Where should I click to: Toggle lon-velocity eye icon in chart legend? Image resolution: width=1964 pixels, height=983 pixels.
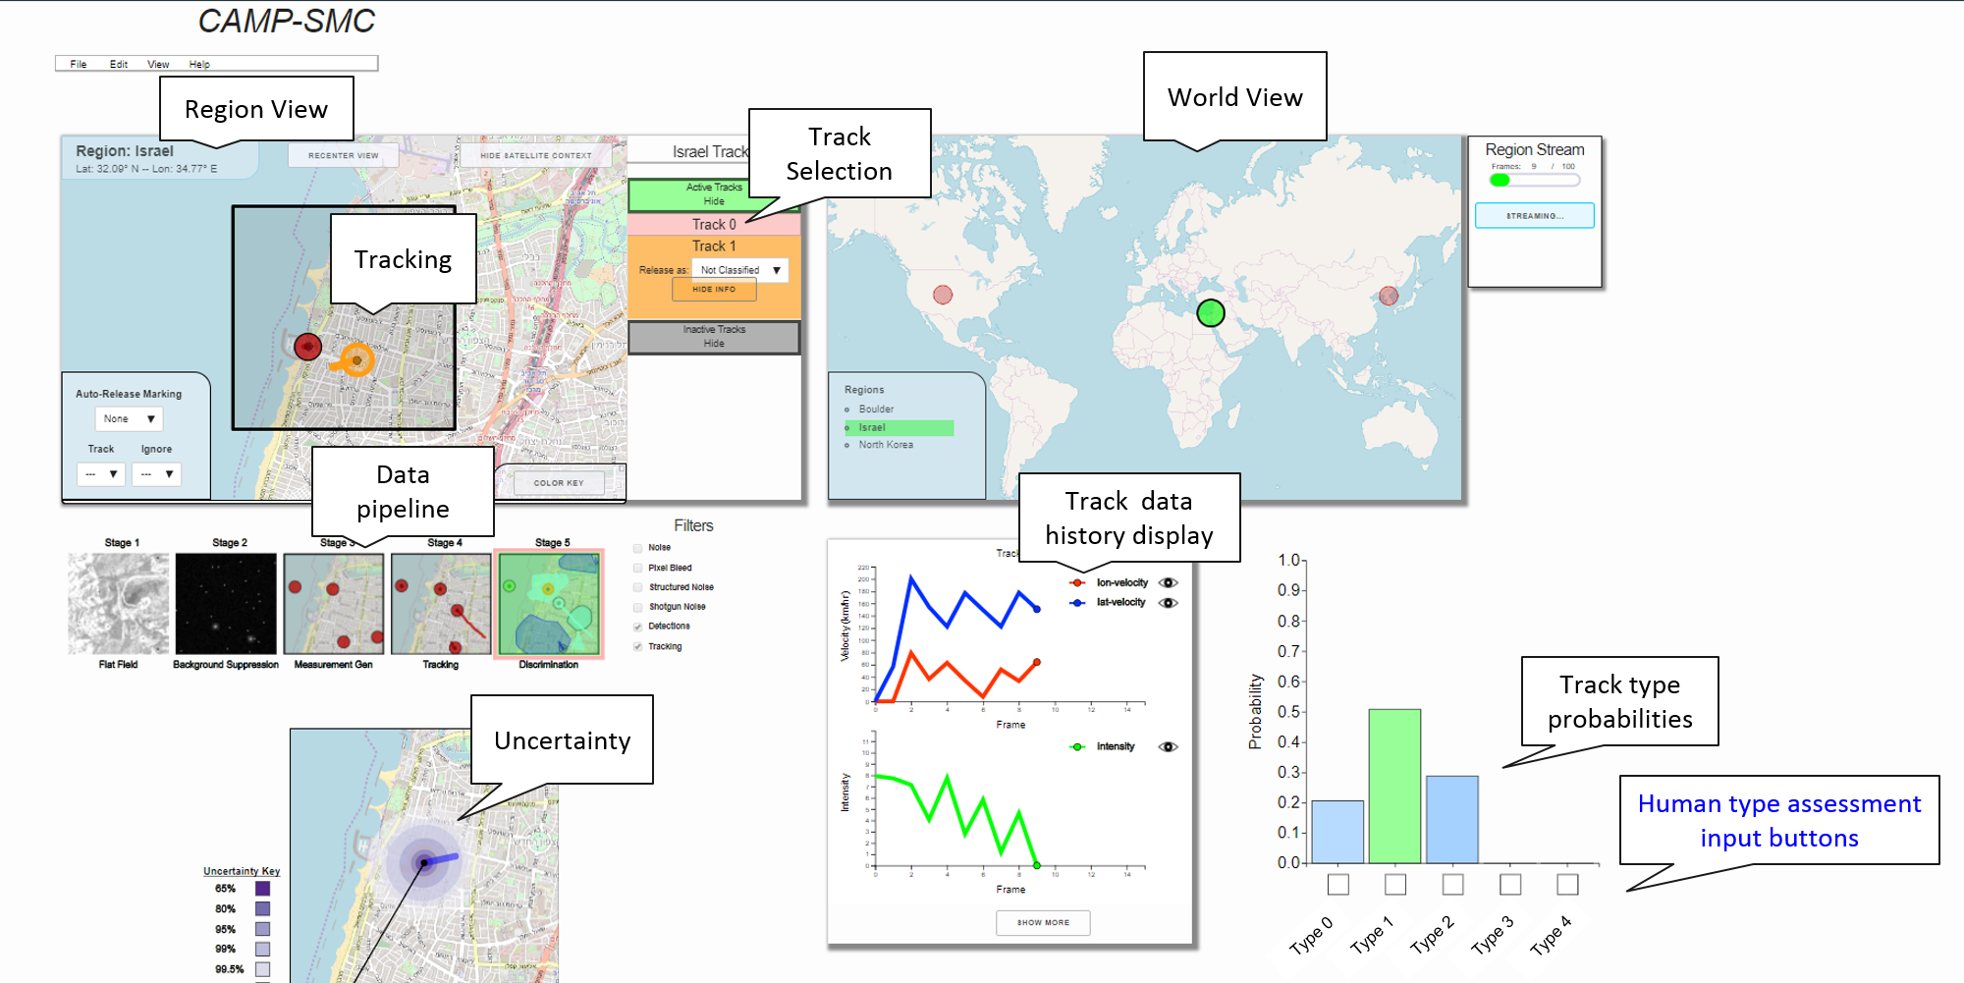click(1168, 582)
